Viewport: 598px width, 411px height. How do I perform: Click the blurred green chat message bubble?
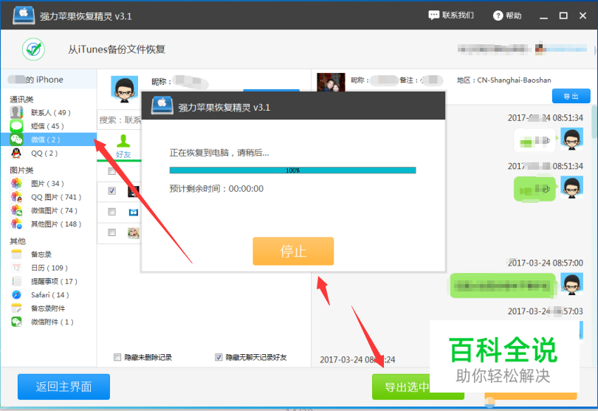pos(502,286)
